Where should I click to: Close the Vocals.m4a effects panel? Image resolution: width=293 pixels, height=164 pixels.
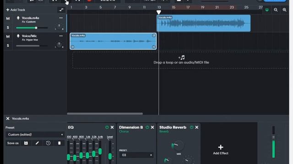coord(8,118)
